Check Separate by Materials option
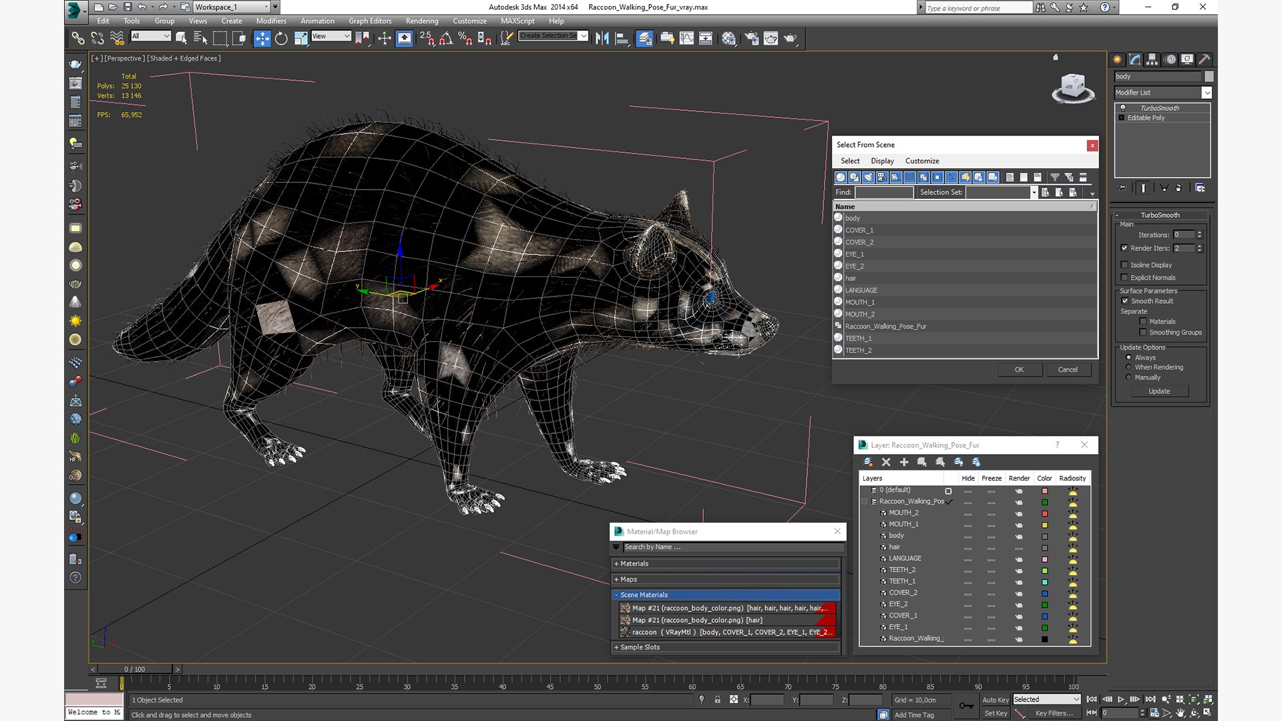The height and width of the screenshot is (721, 1282). point(1143,322)
